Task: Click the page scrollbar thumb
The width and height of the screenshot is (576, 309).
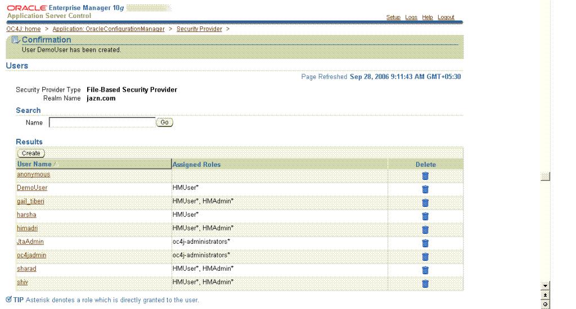Action: pos(545,176)
